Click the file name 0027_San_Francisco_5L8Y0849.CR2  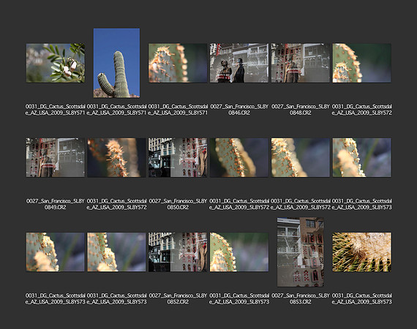[56, 204]
